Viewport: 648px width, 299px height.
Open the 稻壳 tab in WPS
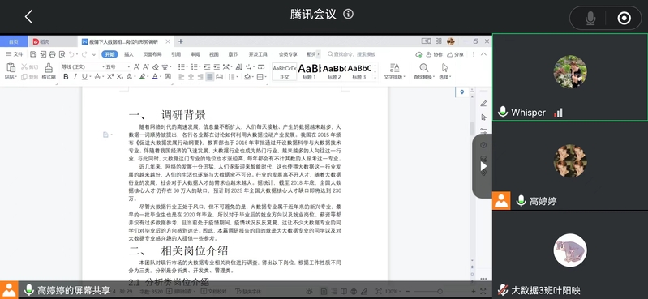(x=53, y=41)
